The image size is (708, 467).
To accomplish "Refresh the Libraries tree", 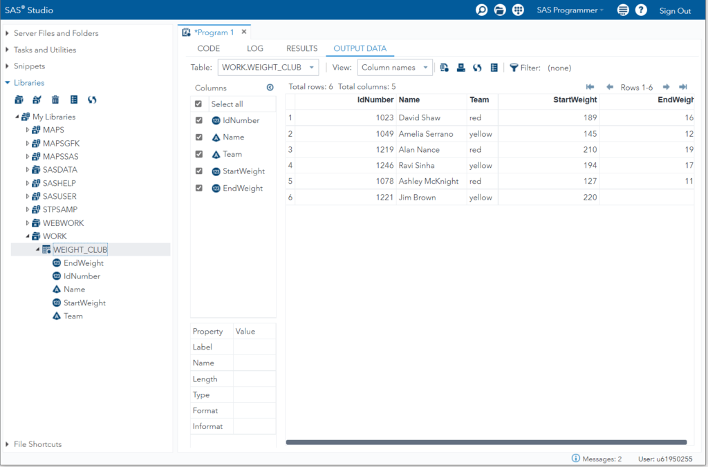I will pos(92,99).
